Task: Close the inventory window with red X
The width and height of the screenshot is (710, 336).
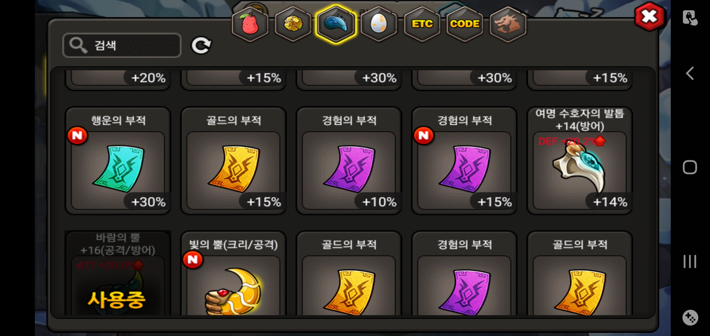Action: [x=649, y=16]
